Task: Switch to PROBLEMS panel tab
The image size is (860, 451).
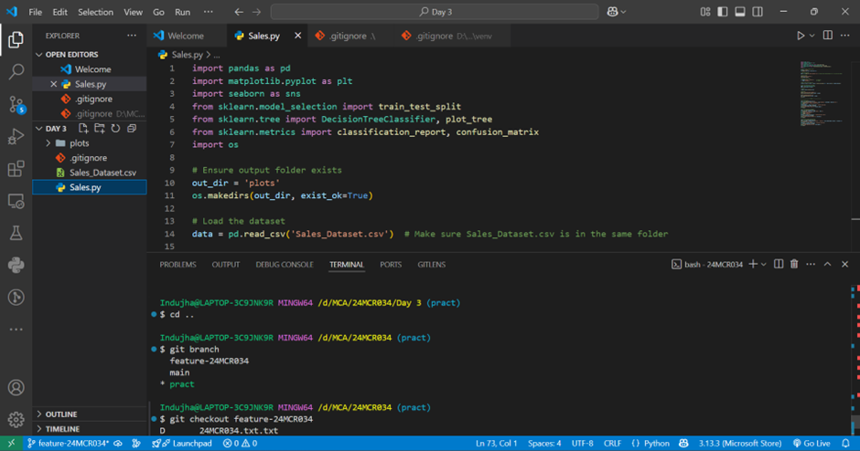Action: click(x=177, y=265)
